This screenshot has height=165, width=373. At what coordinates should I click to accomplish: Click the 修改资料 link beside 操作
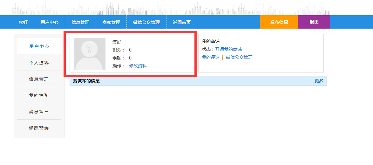click(x=138, y=66)
